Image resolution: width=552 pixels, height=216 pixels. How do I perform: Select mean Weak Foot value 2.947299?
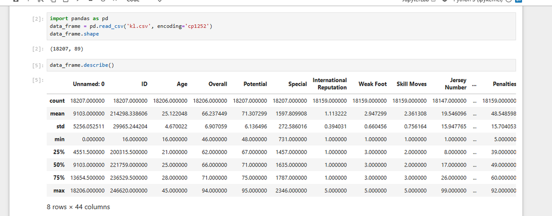tap(376, 114)
